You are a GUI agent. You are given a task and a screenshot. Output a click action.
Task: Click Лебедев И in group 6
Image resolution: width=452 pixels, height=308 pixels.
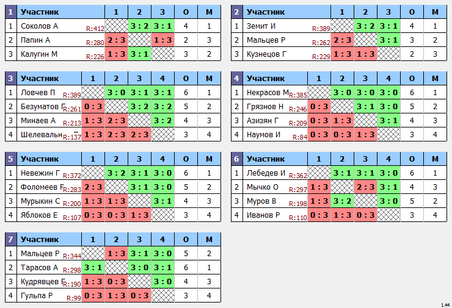pyautogui.click(x=266, y=173)
